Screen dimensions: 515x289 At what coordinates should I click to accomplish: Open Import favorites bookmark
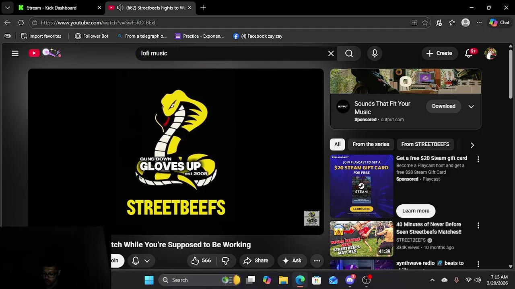41,36
